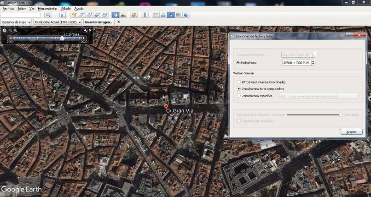Click the print icon
This screenshot has height=197, width=371.
pyautogui.click(x=163, y=15)
